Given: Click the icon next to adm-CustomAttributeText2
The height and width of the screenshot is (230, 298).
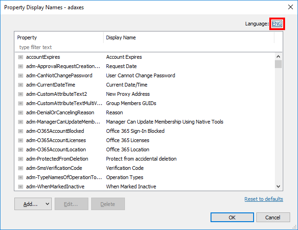Looking at the screenshot, I should (x=20, y=94).
